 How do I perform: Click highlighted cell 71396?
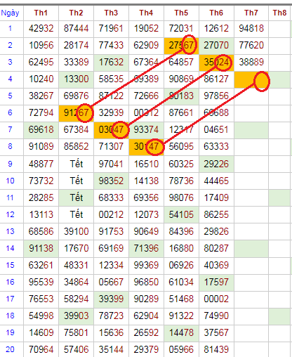pos(146,248)
